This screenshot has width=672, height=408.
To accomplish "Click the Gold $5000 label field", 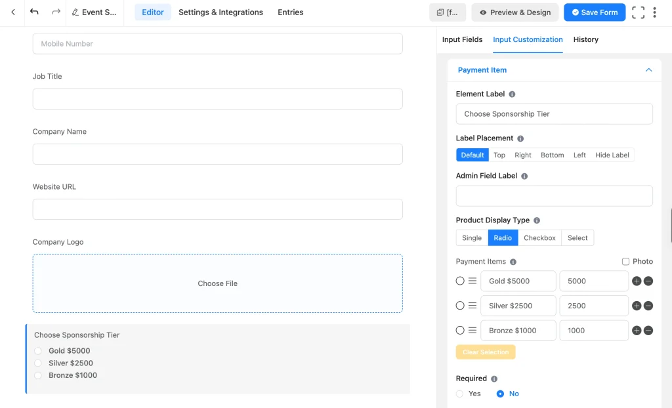I will click(518, 281).
